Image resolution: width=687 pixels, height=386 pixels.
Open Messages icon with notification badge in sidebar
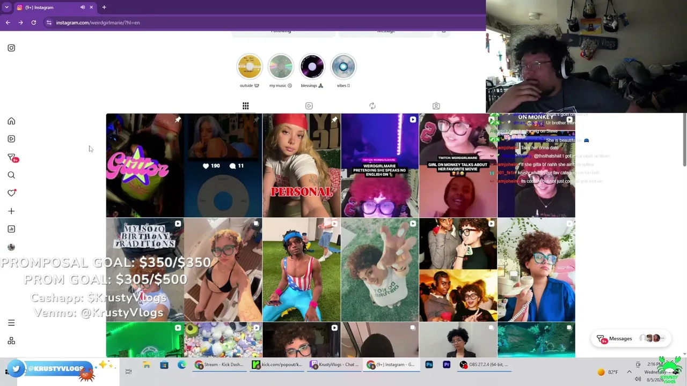(12, 157)
